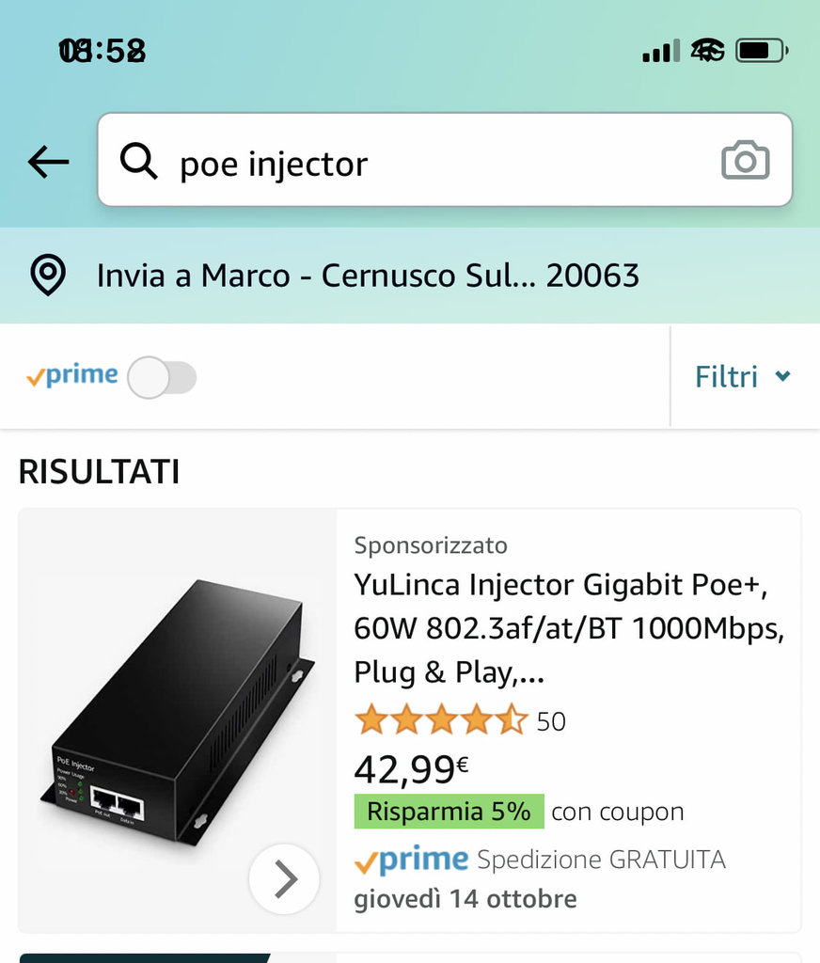
Task: Tap the cellular signal strength icon
Action: [x=660, y=51]
